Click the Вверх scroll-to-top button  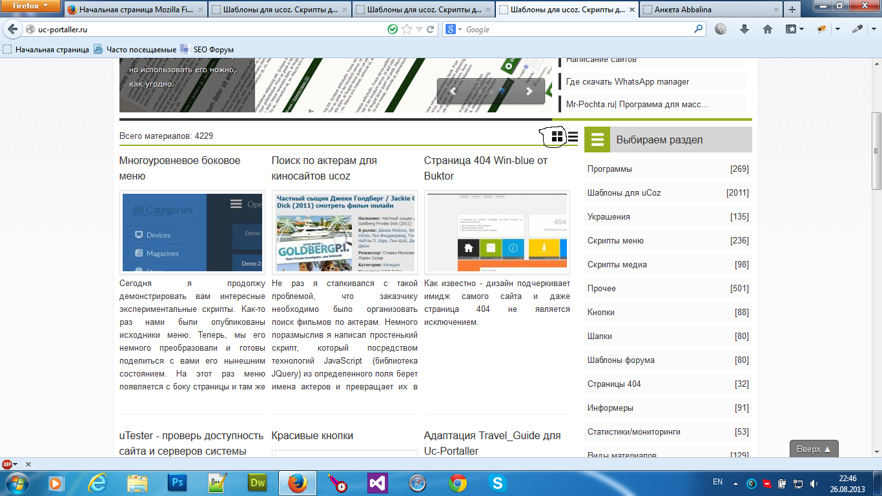tap(814, 449)
